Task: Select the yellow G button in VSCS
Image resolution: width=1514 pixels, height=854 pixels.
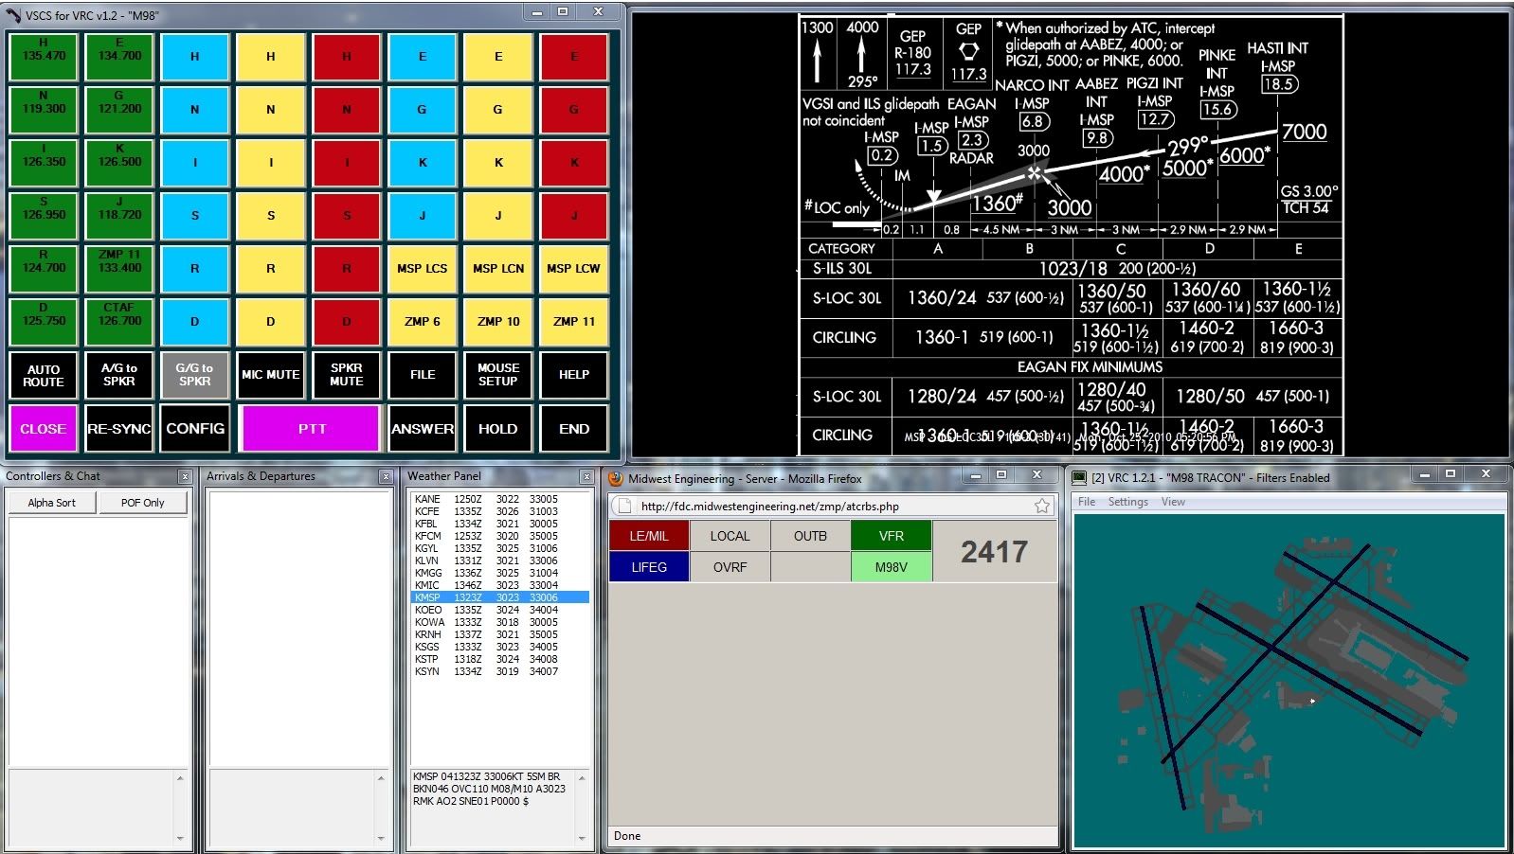Action: 498,109
